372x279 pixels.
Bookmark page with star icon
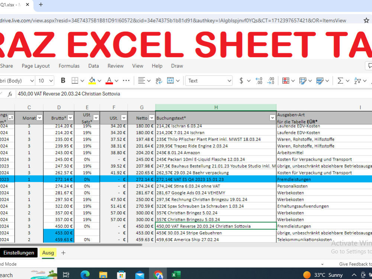366,20
